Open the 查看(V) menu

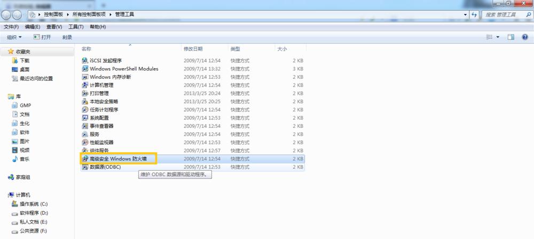tap(54, 27)
